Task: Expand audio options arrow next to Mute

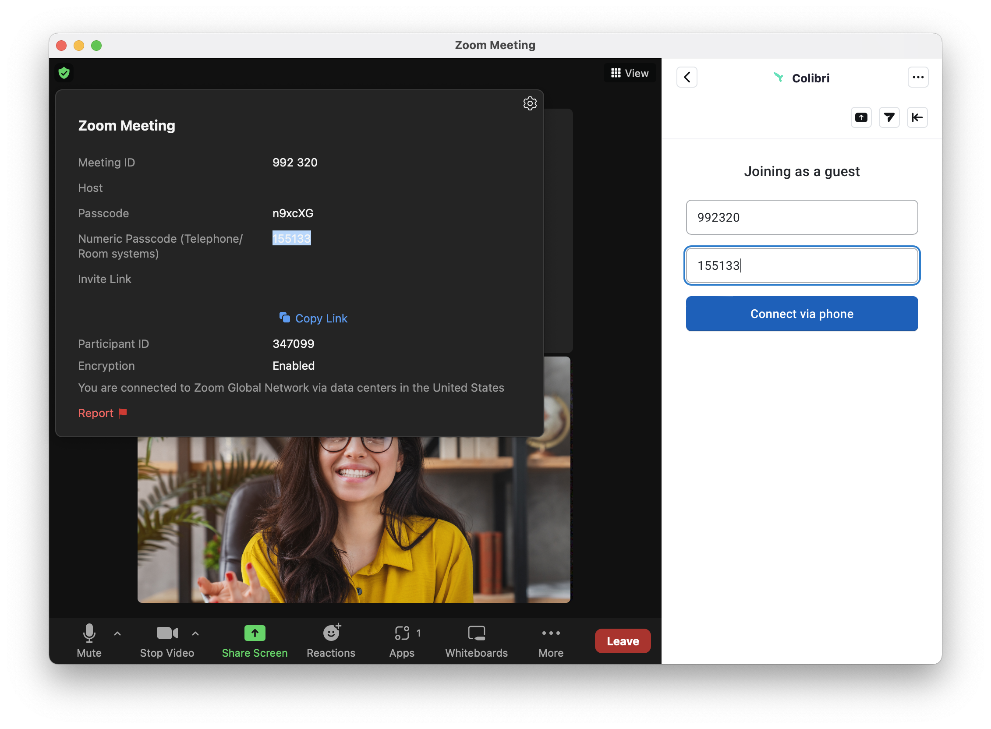Action: 117,633
